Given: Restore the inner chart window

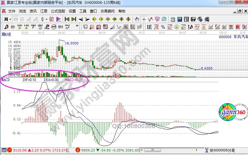Looking at the screenshot, I should pos(240,11).
